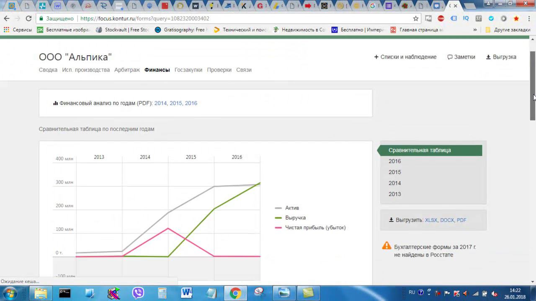The height and width of the screenshot is (301, 536).
Task: Open the Сервисы apps shortcut
Action: (18, 30)
